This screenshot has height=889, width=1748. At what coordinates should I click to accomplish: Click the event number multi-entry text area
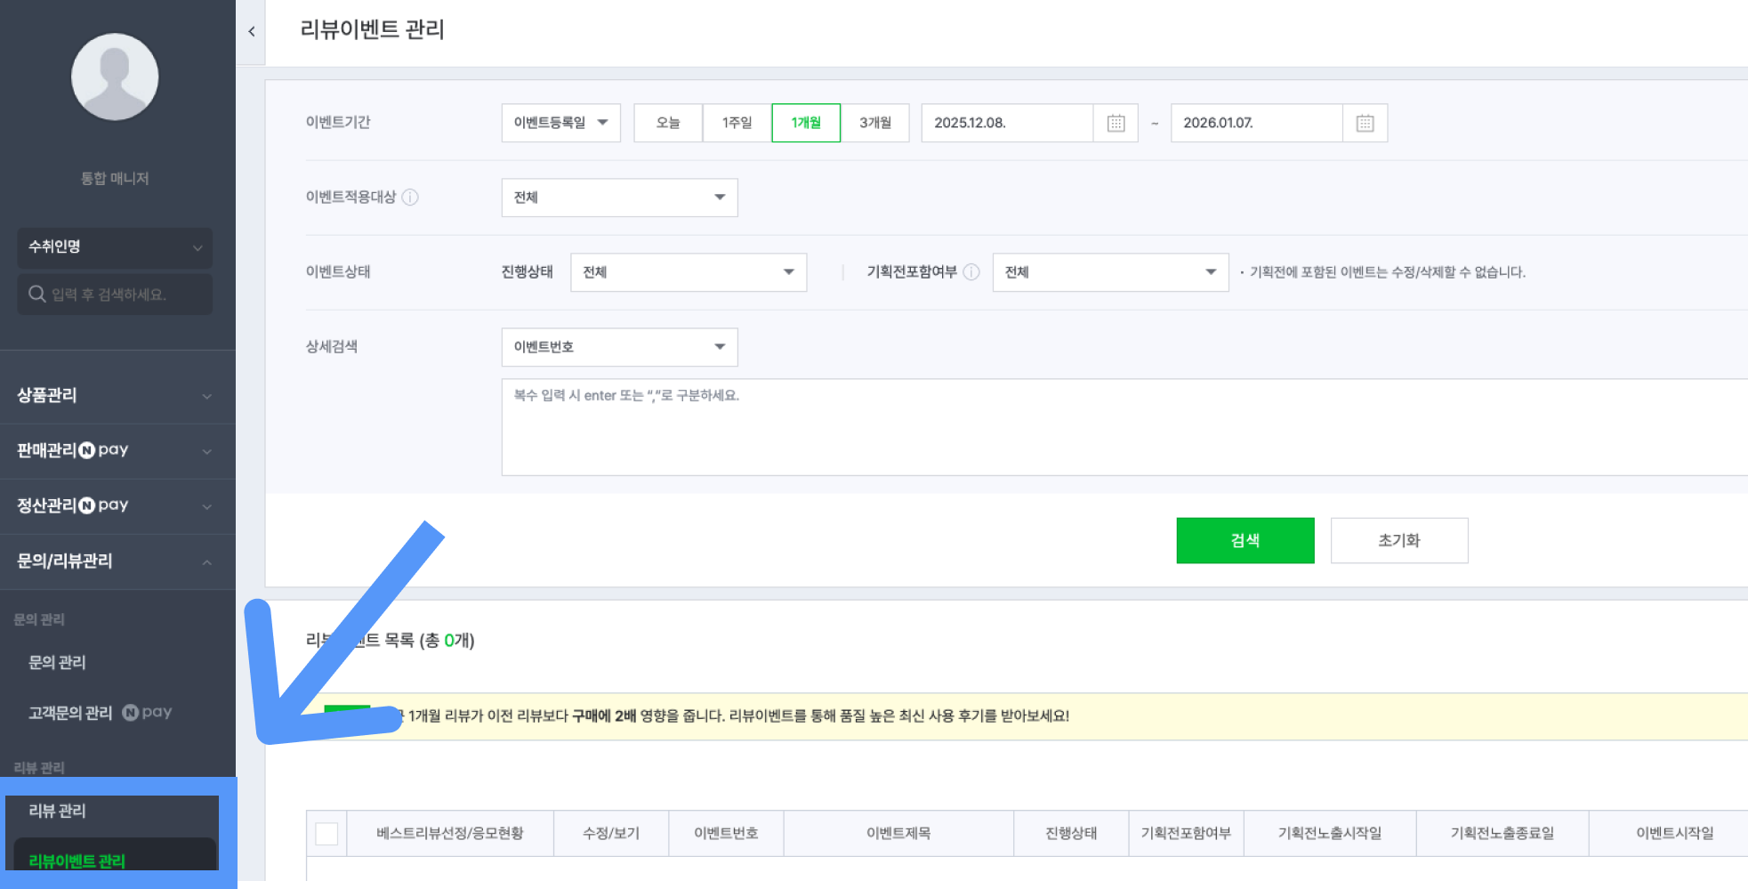801,427
